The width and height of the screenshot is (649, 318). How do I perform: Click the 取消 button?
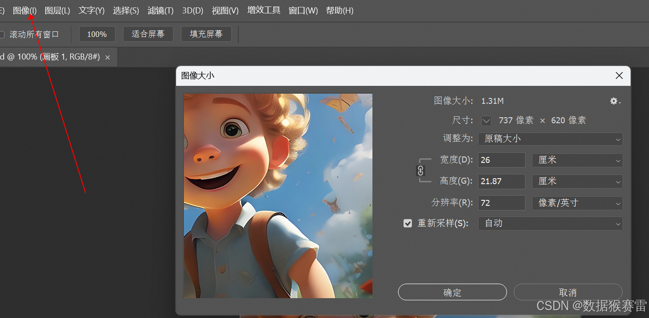click(x=568, y=293)
